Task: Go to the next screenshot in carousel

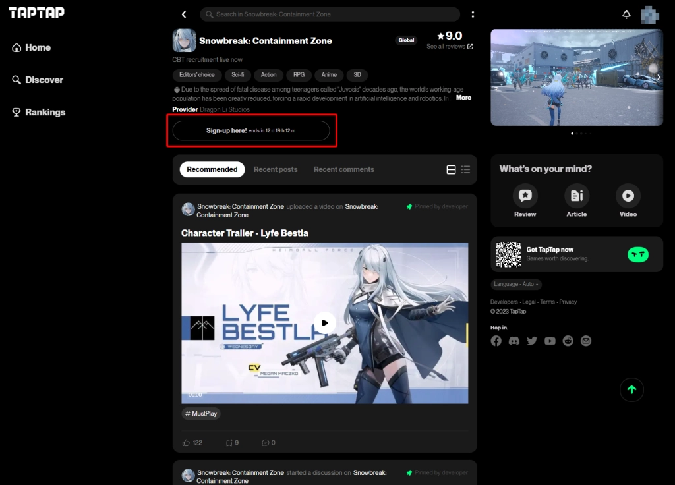Action: click(x=659, y=78)
